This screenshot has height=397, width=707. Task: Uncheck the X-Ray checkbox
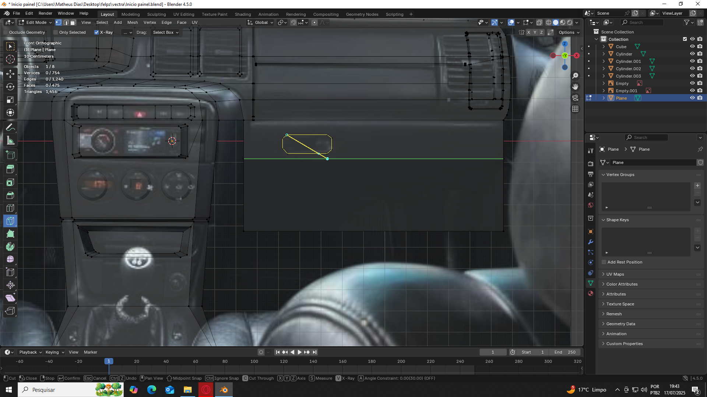coord(96,32)
